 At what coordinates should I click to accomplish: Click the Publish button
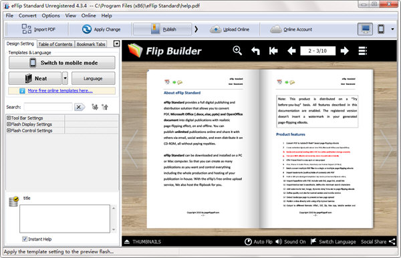[x=162, y=29]
